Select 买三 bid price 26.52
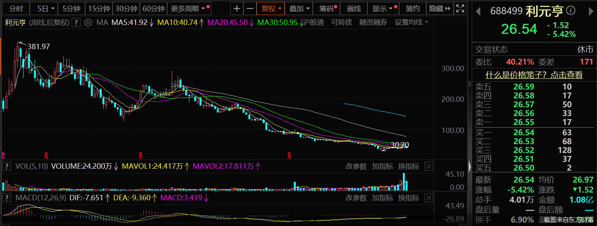 (523, 150)
